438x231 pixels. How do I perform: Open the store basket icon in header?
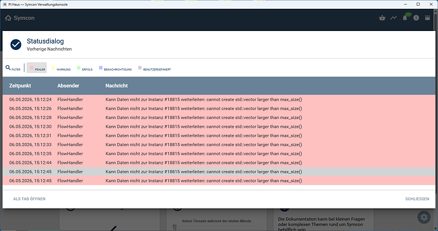[x=382, y=18]
